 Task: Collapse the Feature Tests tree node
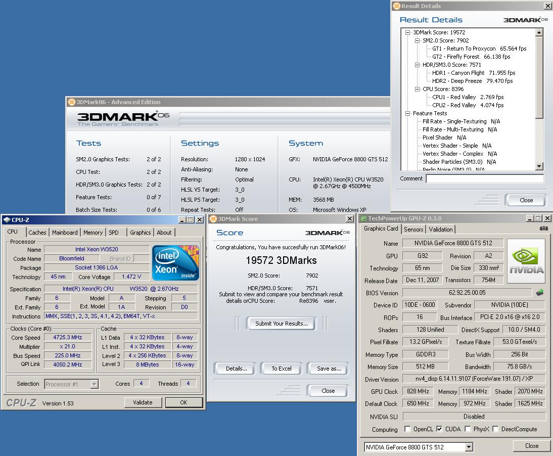click(408, 114)
